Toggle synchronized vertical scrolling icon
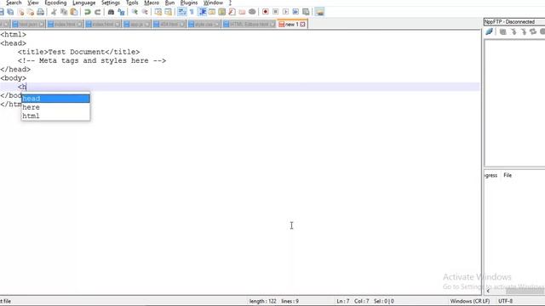Screen dimensions: 545x306 coord(158,12)
